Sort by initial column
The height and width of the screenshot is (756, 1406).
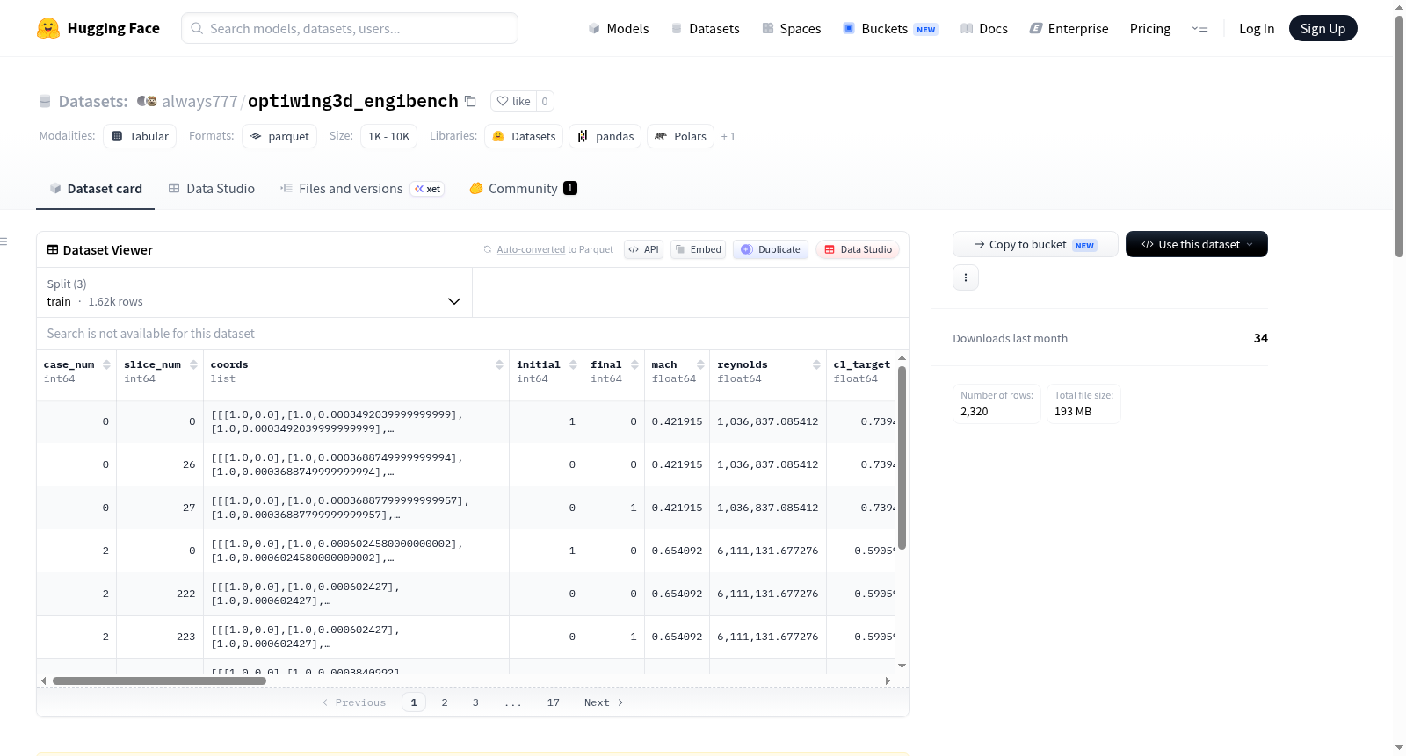point(573,364)
